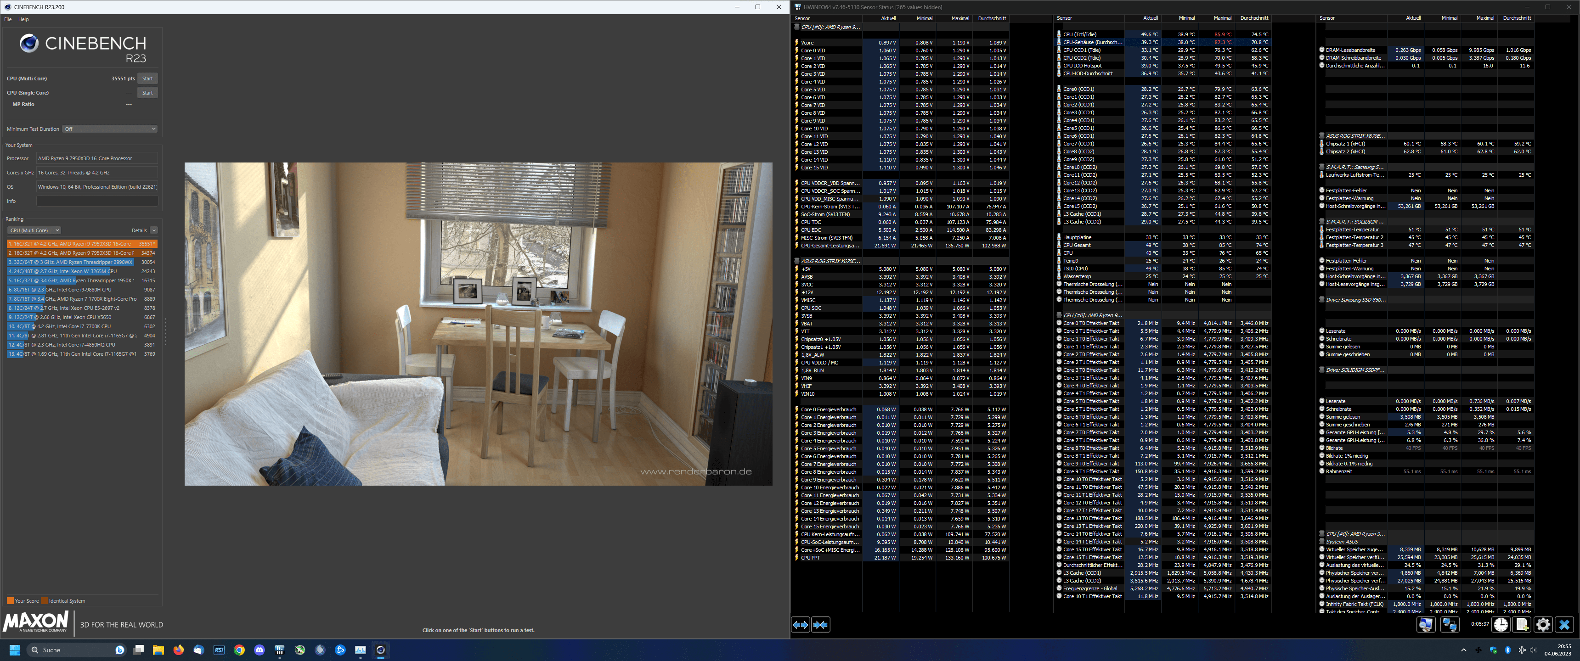Select ranking row Threadripper 2990WX 30054

[82, 262]
